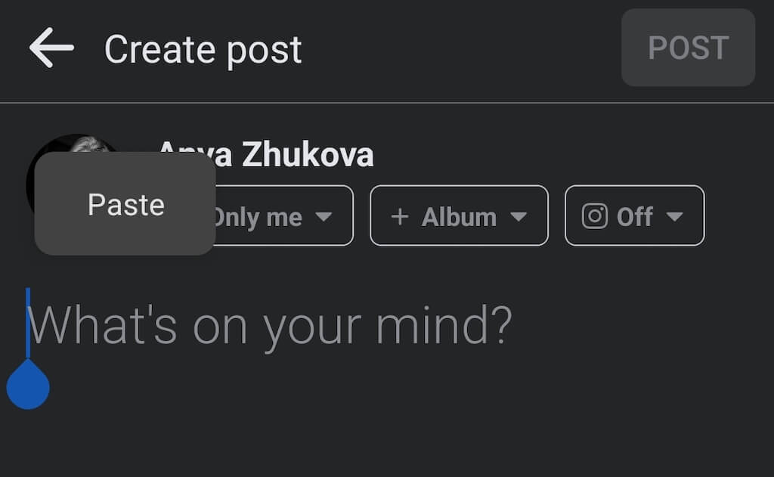774x477 pixels.
Task: Choose Paste from the popup menu
Action: point(125,204)
